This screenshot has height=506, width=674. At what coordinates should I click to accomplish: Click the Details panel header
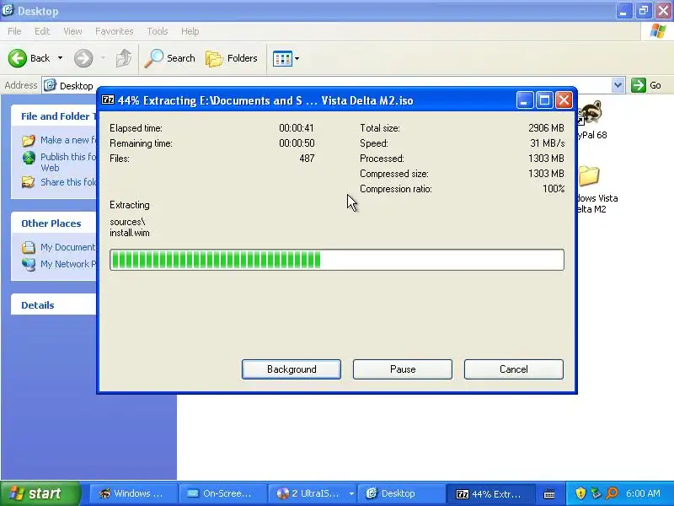coord(53,305)
